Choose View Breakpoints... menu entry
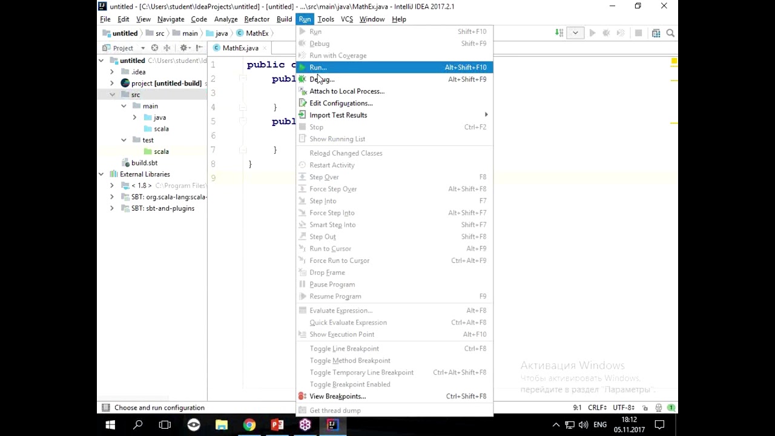This screenshot has height=436, width=775. 394,396
